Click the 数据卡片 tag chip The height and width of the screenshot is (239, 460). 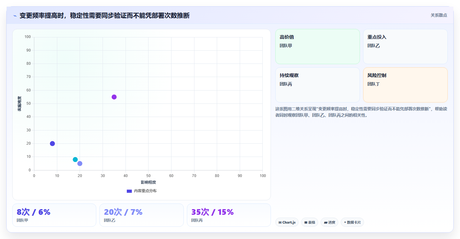[352, 222]
